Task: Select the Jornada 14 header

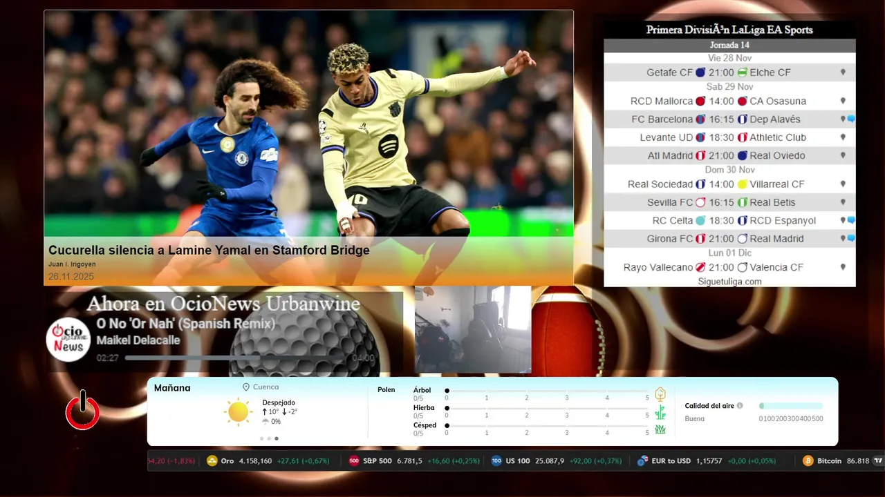Action: 729,46
